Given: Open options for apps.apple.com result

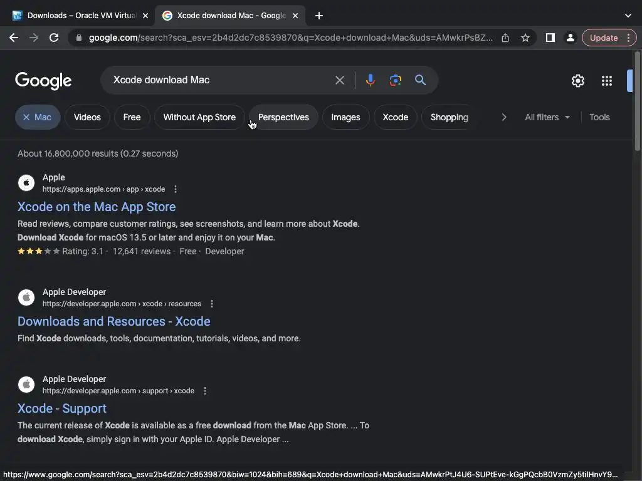Looking at the screenshot, I should coord(176,189).
